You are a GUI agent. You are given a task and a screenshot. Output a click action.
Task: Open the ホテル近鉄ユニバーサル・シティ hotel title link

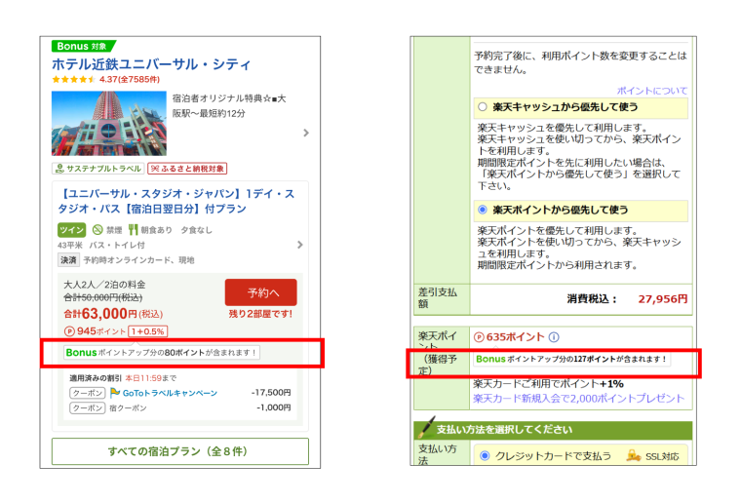(151, 64)
